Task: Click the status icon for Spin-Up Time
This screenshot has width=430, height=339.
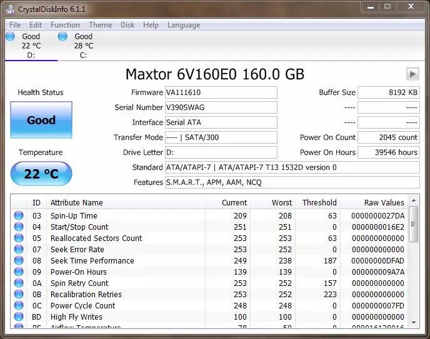Action: click(19, 215)
